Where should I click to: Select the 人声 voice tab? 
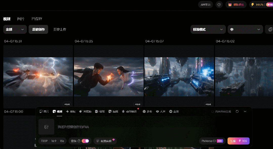(161, 112)
